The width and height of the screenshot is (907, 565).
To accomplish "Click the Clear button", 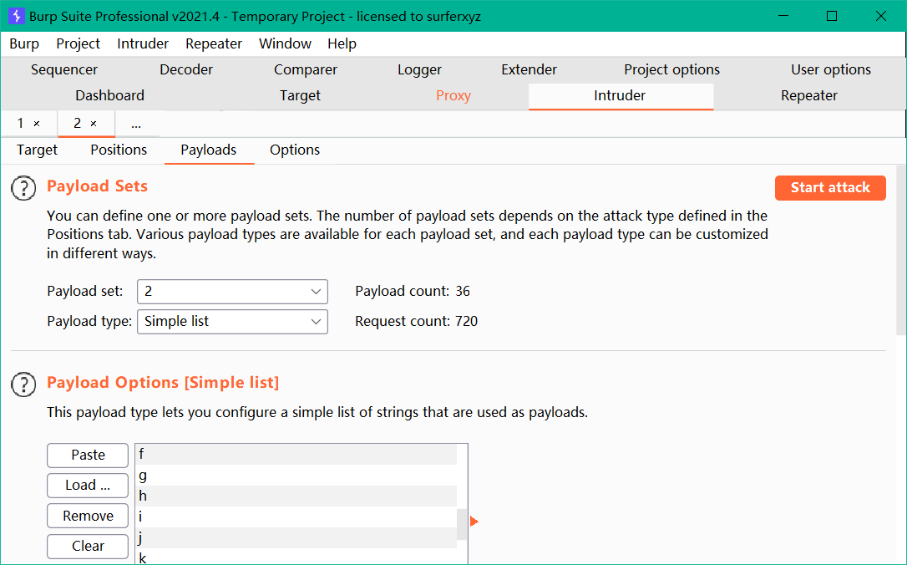I will click(x=88, y=546).
